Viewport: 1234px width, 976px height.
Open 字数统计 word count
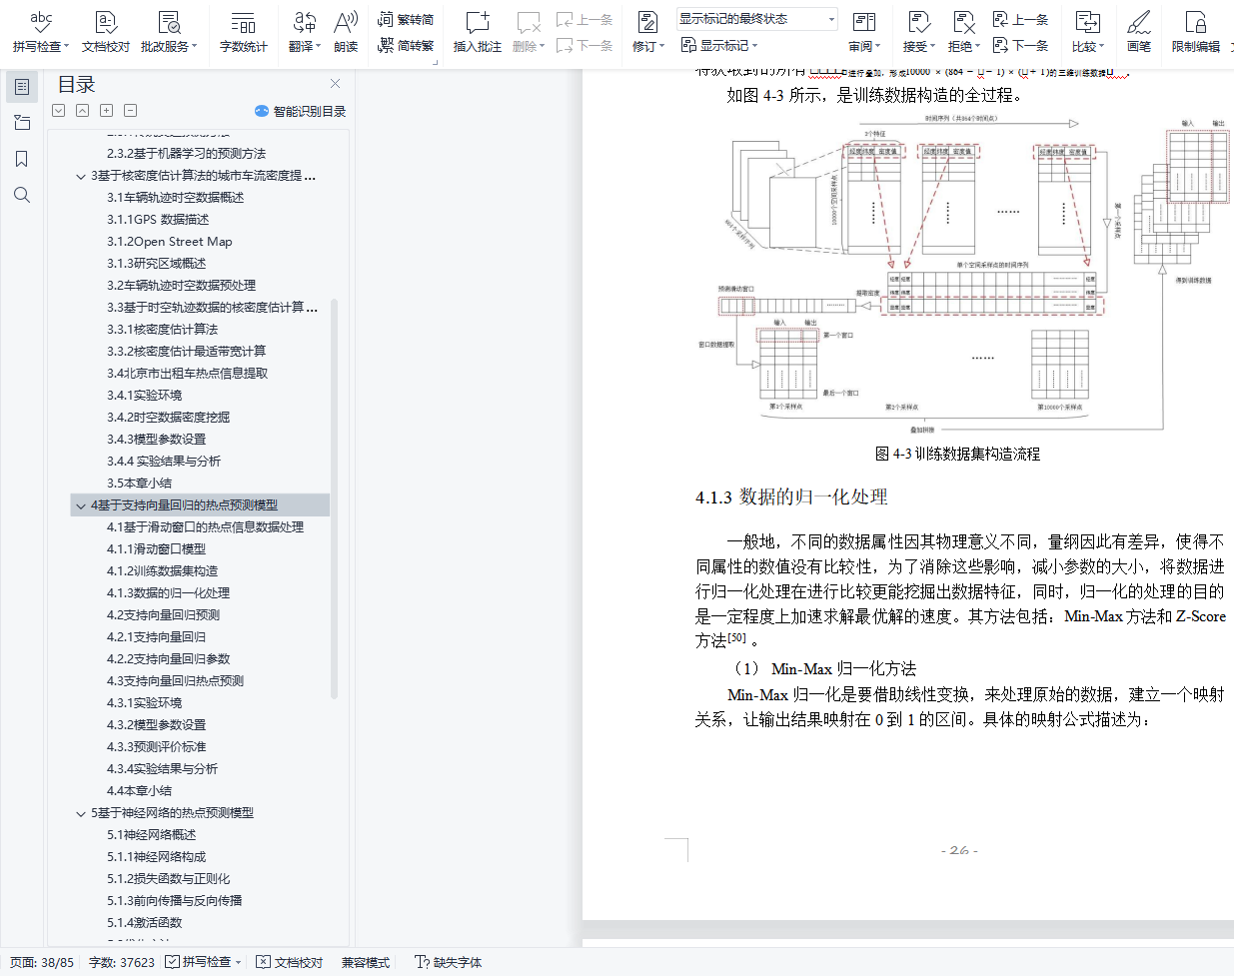click(243, 31)
